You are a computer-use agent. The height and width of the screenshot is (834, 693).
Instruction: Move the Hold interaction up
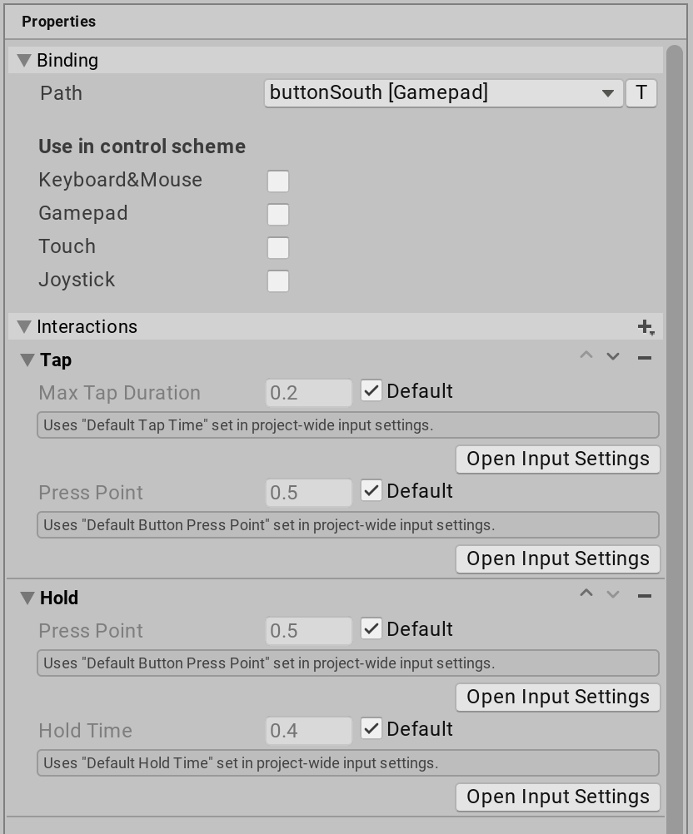586,594
